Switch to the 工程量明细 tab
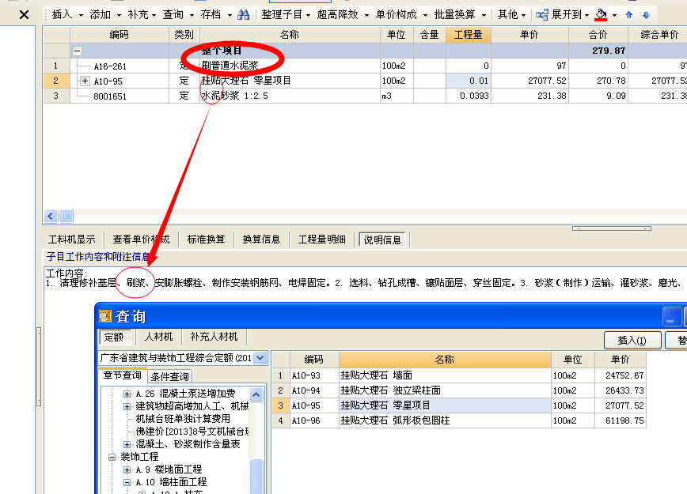Image resolution: width=687 pixels, height=494 pixels. pos(321,239)
